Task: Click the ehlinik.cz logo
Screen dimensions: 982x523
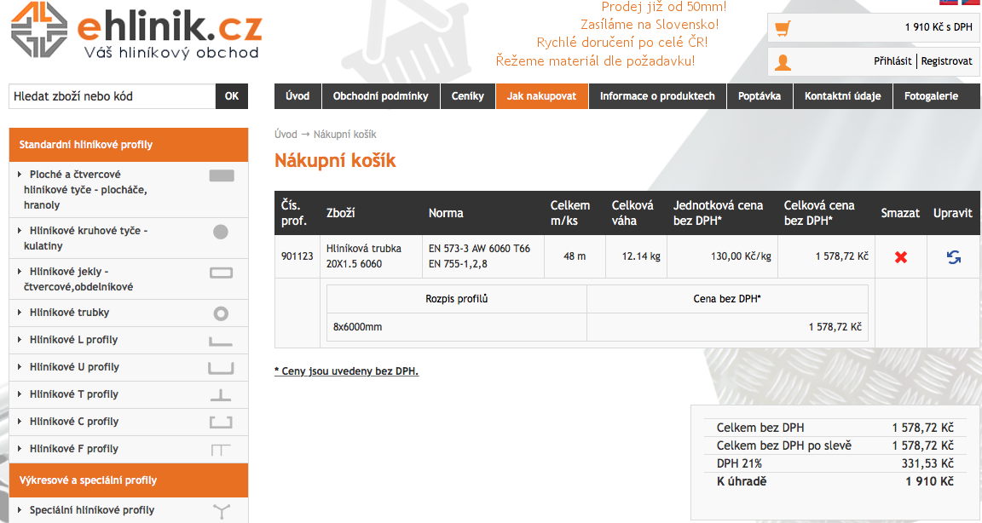Action: (x=136, y=33)
